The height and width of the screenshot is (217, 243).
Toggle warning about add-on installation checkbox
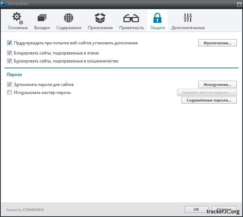click(10, 43)
